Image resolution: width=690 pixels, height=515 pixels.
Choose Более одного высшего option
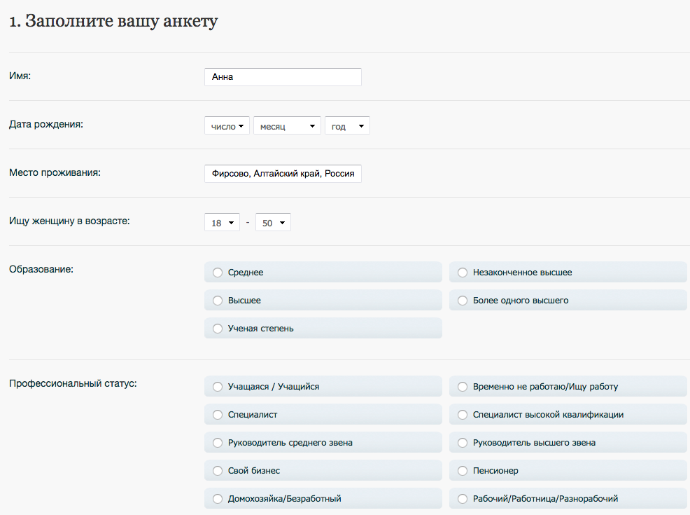point(568,300)
